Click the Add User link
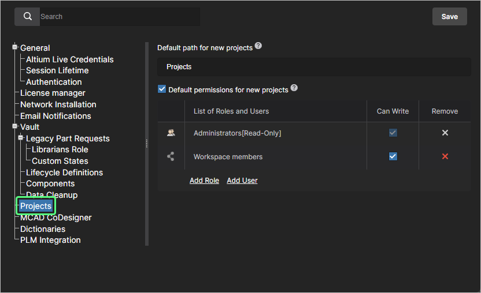The height and width of the screenshot is (293, 481). click(x=242, y=181)
